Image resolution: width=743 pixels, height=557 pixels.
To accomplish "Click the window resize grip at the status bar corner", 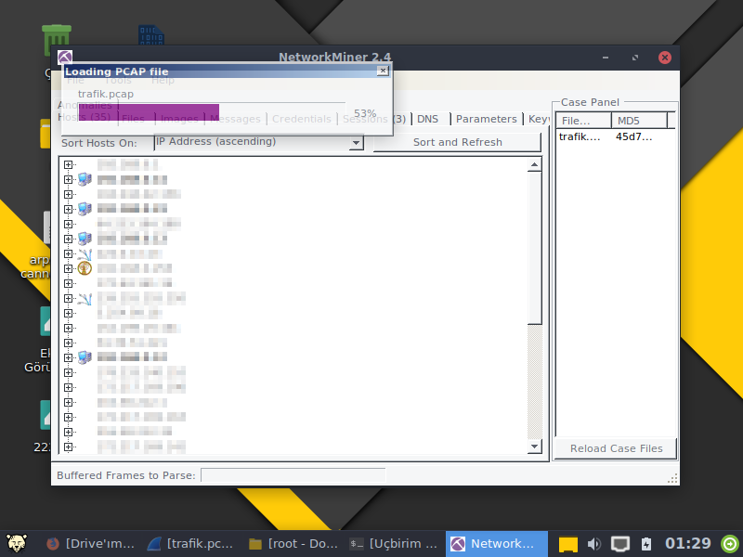I will point(672,478).
